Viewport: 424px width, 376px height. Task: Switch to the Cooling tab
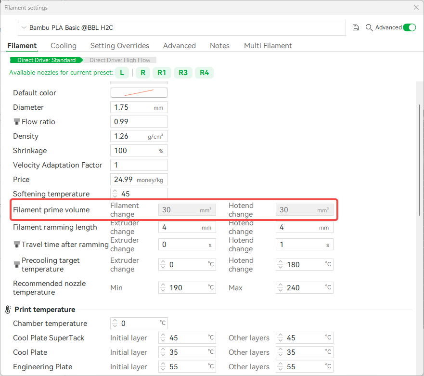[x=64, y=46]
